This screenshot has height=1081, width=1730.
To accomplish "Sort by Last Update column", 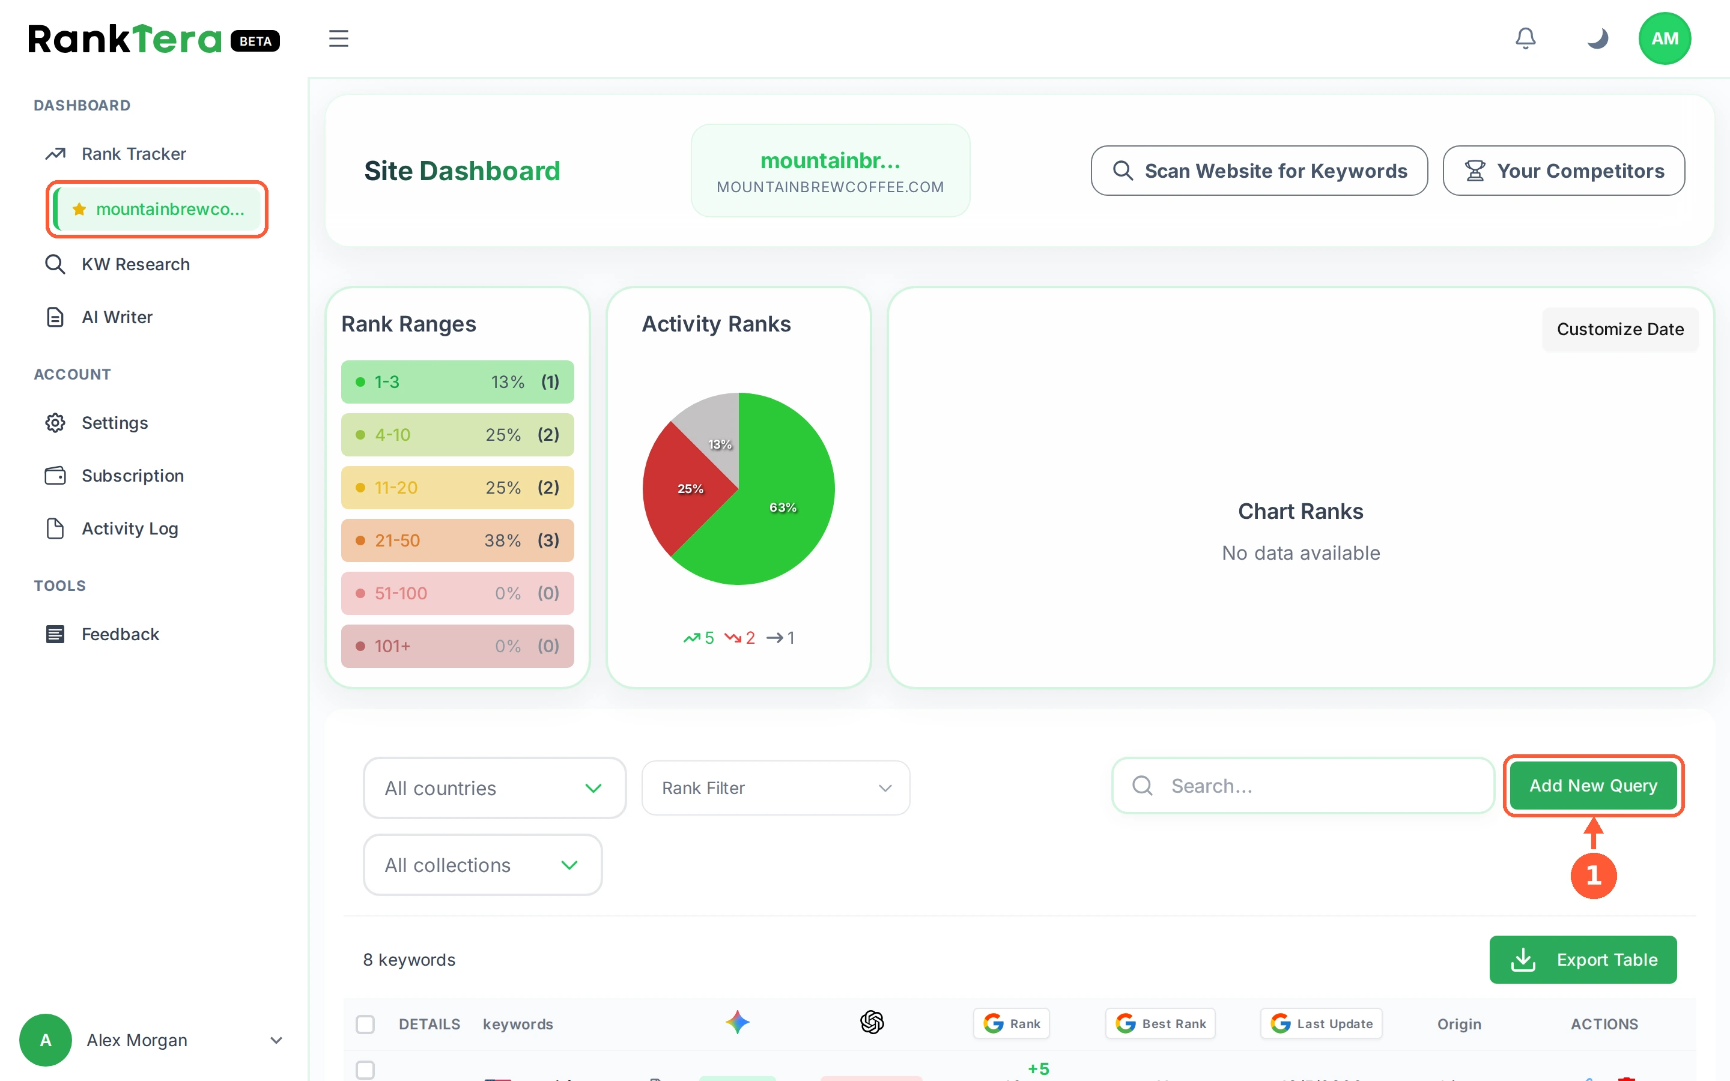I will click(1321, 1023).
